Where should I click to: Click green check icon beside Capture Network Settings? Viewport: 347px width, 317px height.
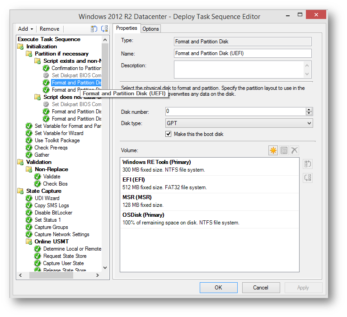pos(29,234)
